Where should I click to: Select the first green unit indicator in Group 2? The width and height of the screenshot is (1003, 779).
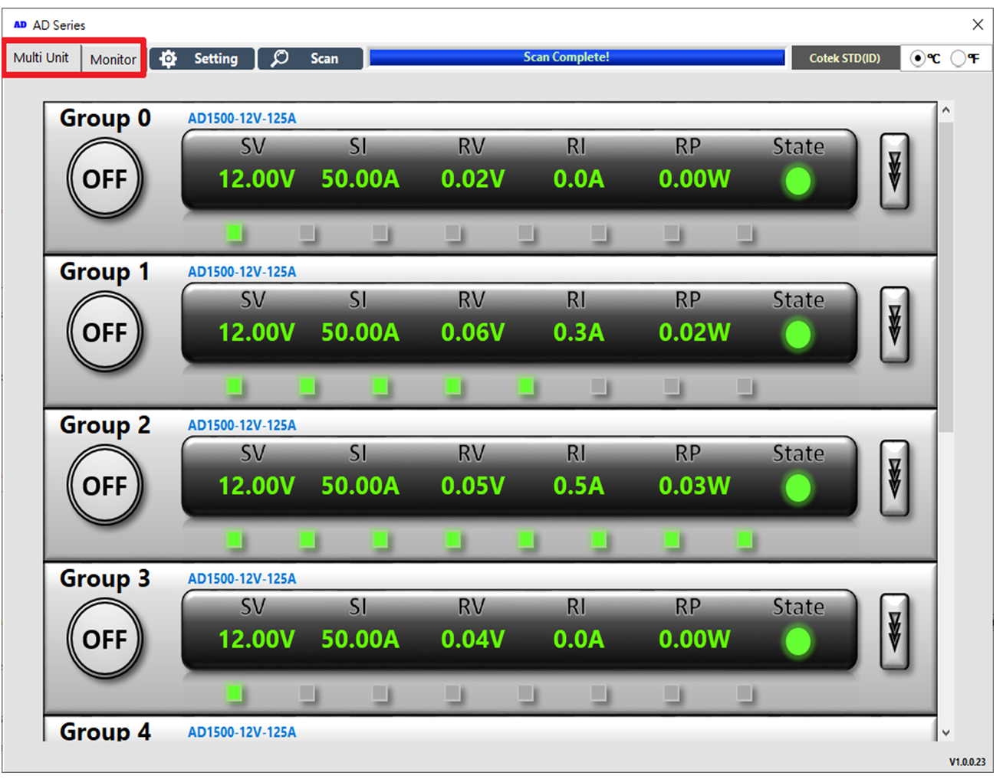click(235, 539)
